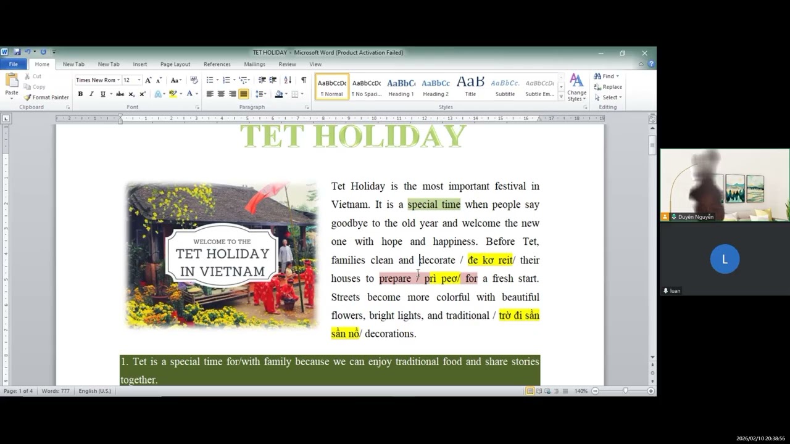This screenshot has width=790, height=444.
Task: Switch to Draft view
Action: tap(565, 391)
